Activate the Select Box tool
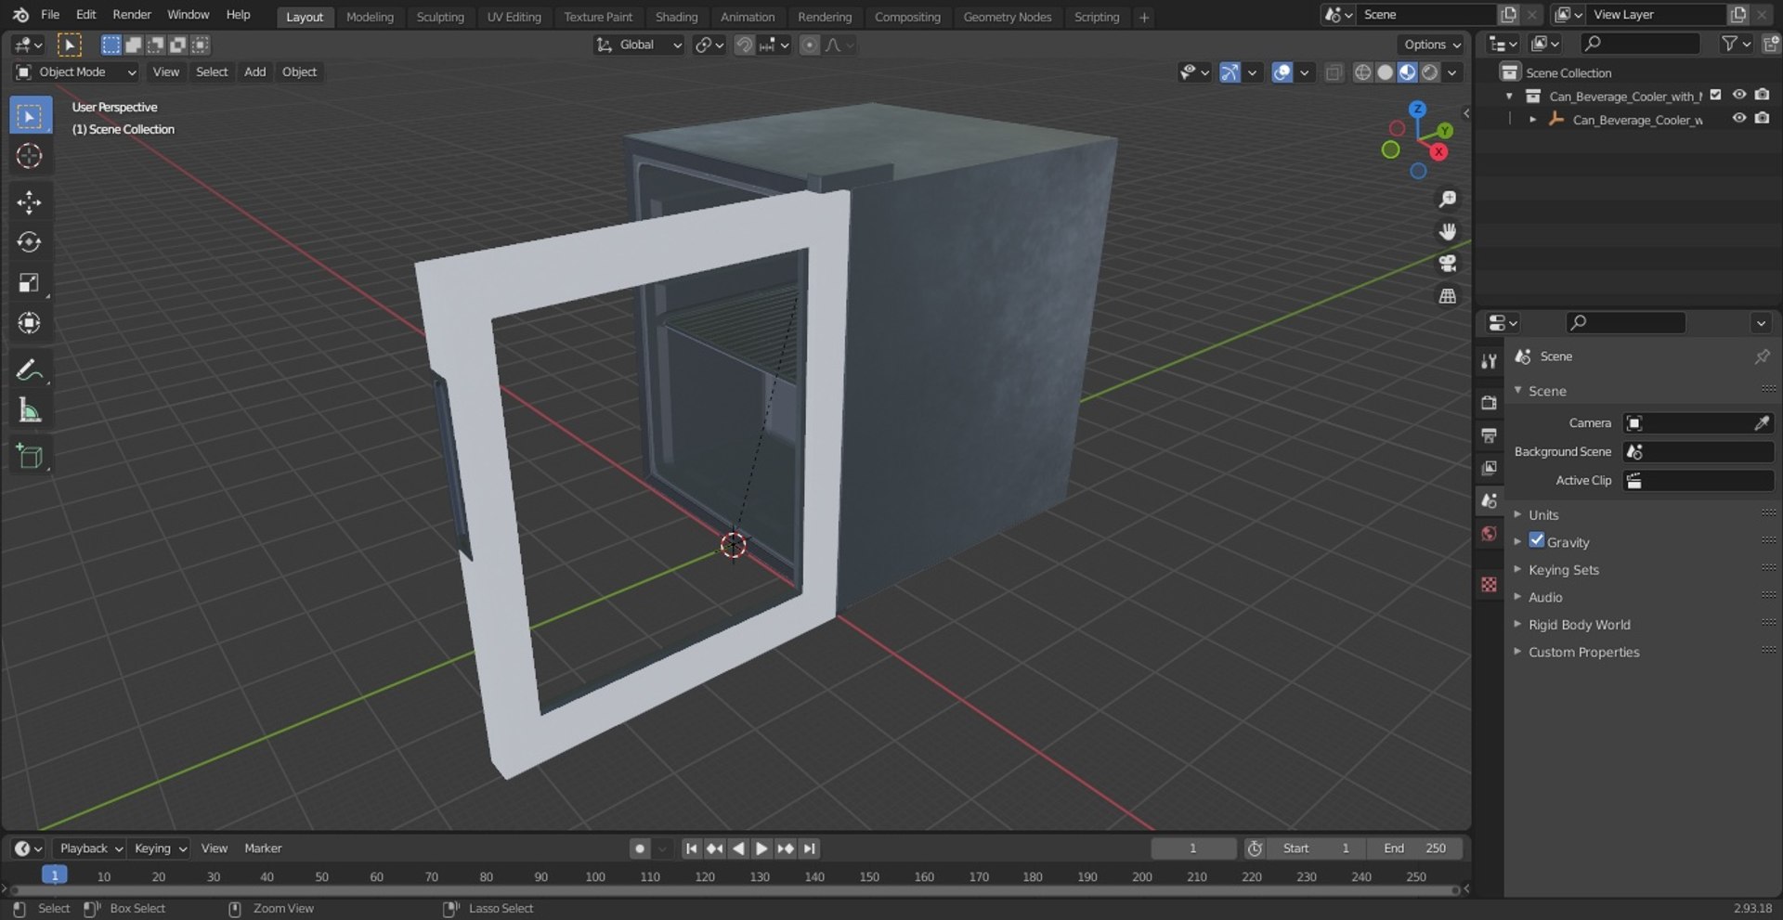This screenshot has width=1783, height=920. coord(30,116)
